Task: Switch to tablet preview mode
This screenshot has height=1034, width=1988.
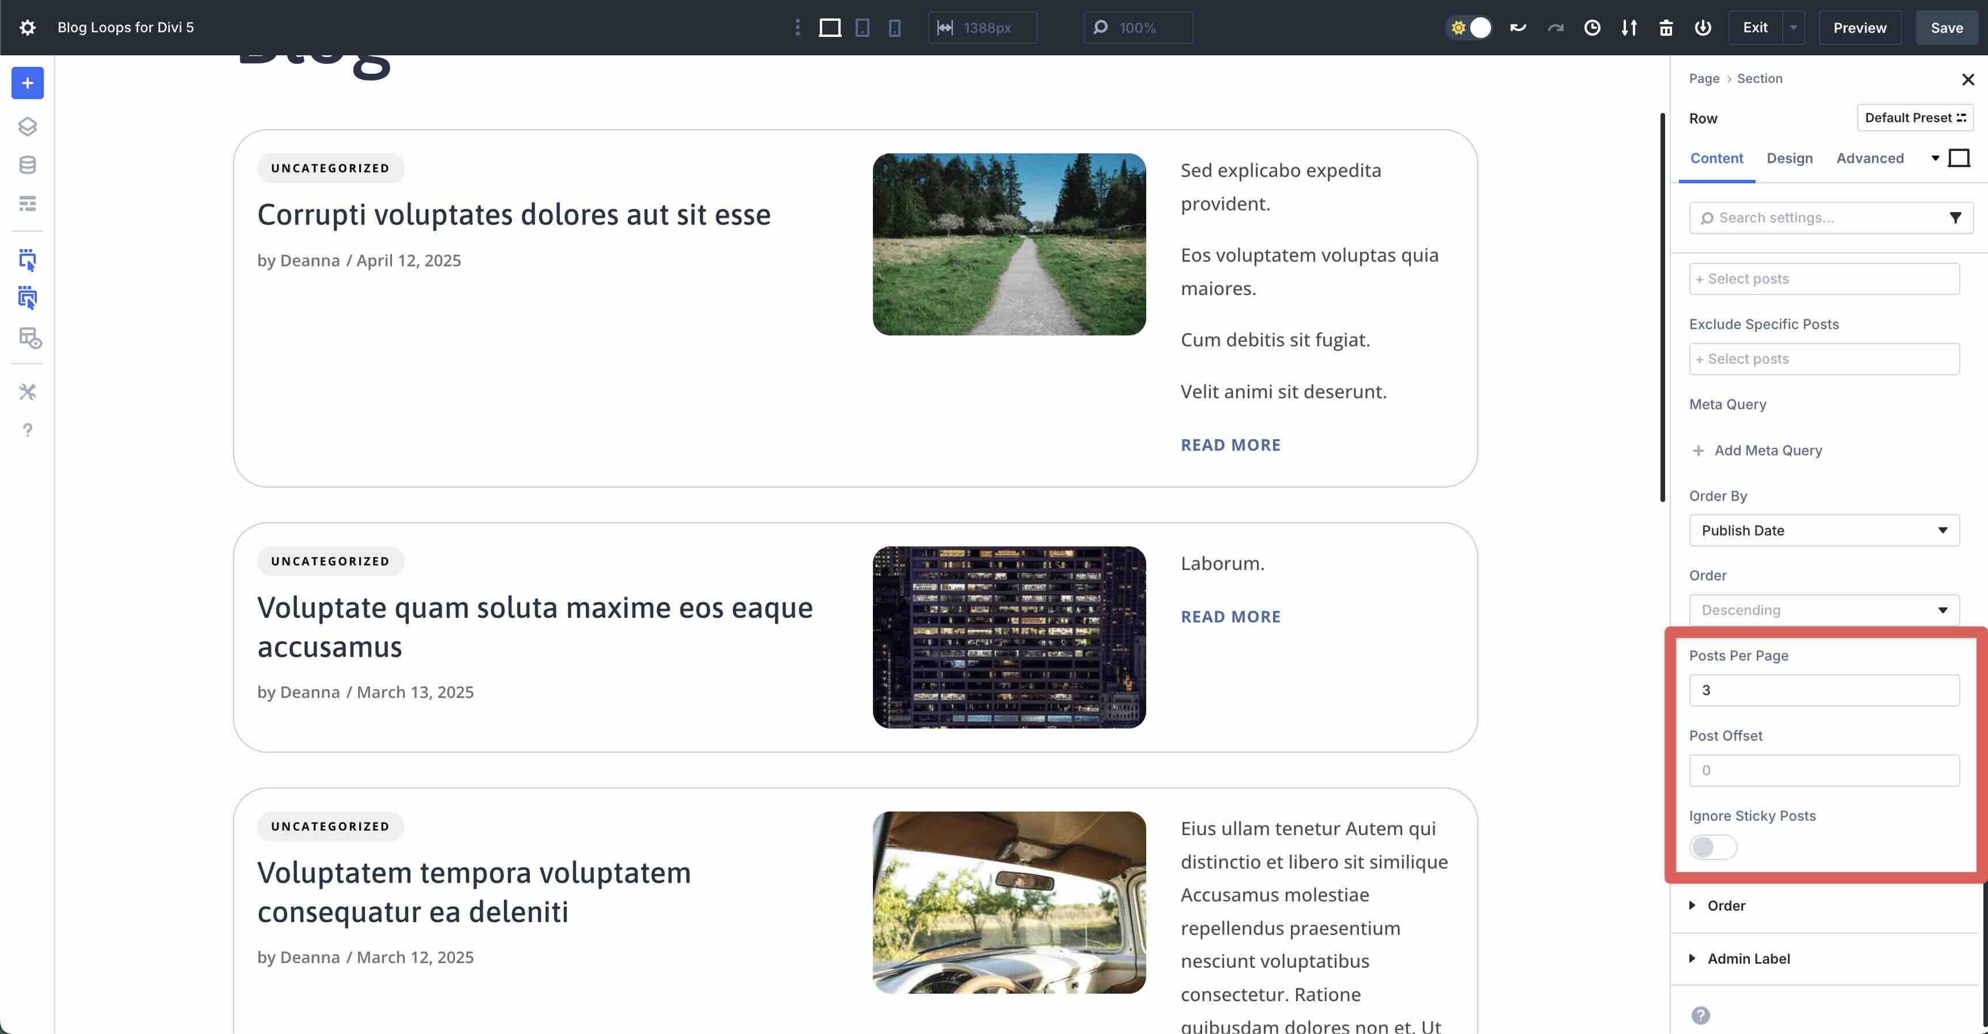Action: tap(861, 27)
